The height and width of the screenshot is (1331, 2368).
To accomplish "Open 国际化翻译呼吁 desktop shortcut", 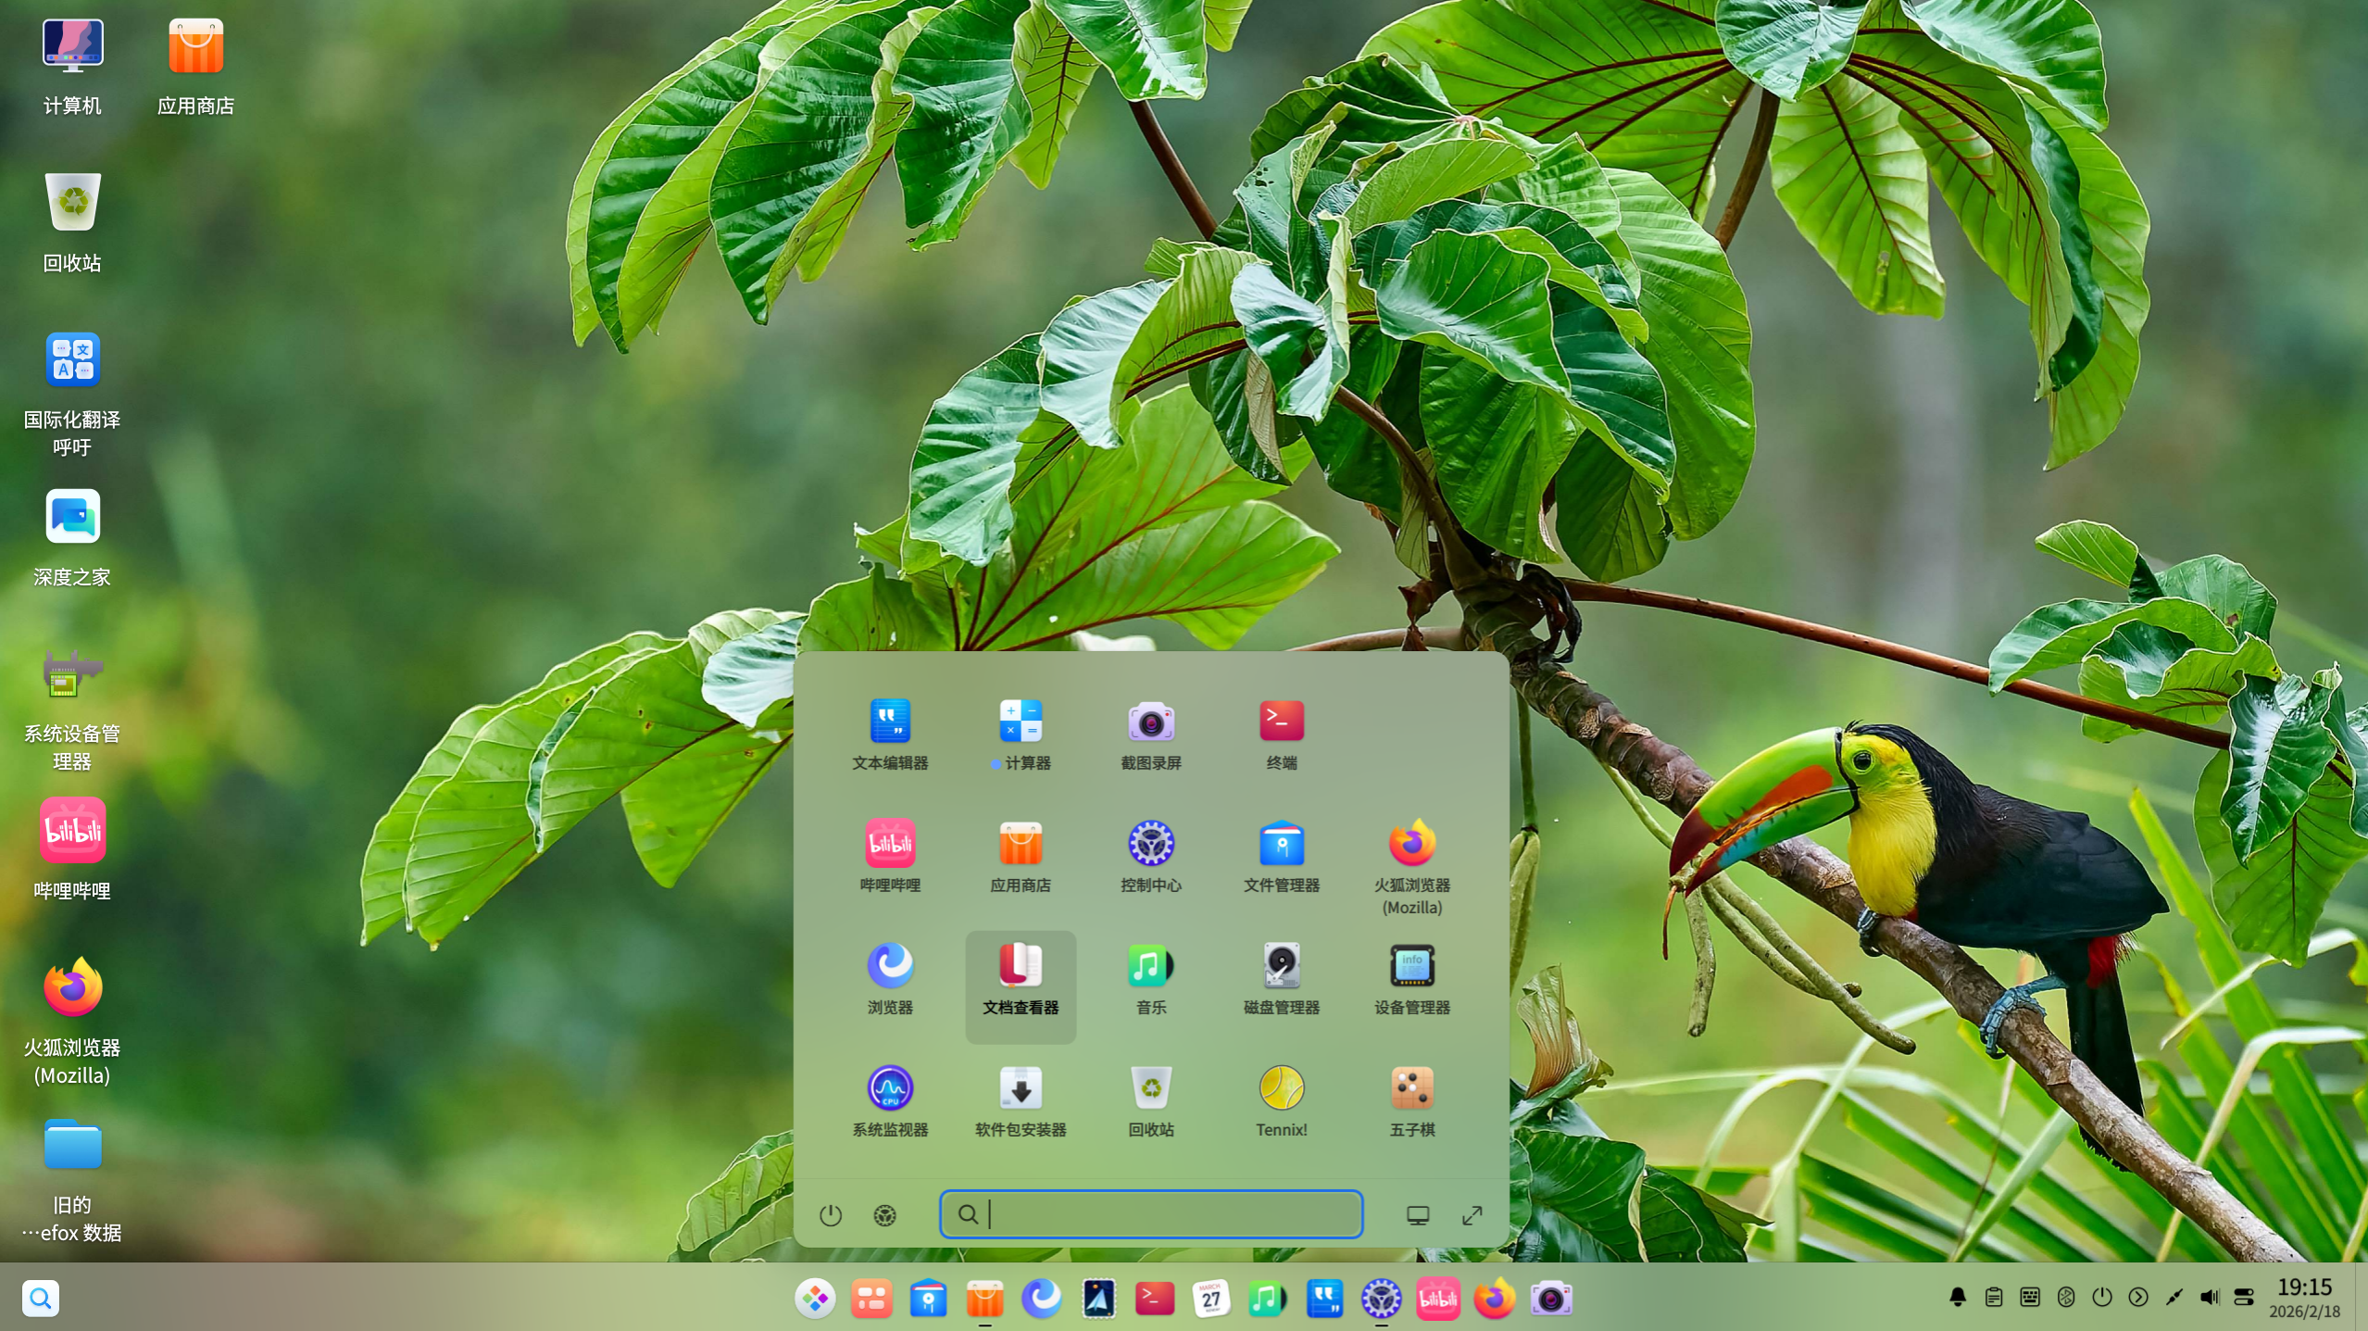I will [72, 361].
